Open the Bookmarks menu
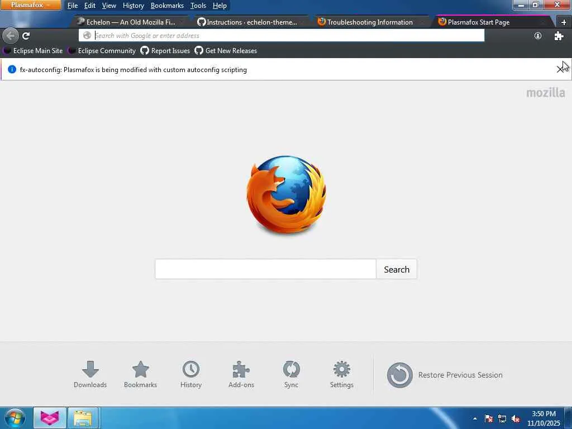The width and height of the screenshot is (572, 429). point(167,6)
